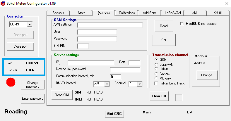231x121 pixels.
Task: Click the Clear BB button
Action: [x=159, y=96]
